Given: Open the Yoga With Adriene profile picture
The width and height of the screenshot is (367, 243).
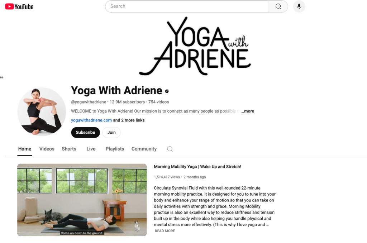Looking at the screenshot, I should coord(42,112).
